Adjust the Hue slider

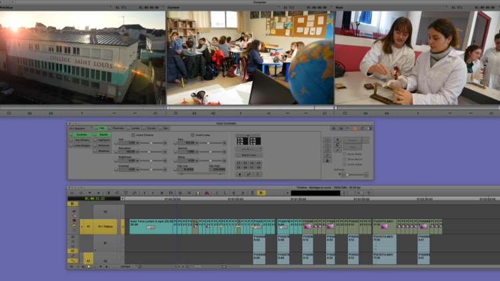pyautogui.click(x=151, y=142)
